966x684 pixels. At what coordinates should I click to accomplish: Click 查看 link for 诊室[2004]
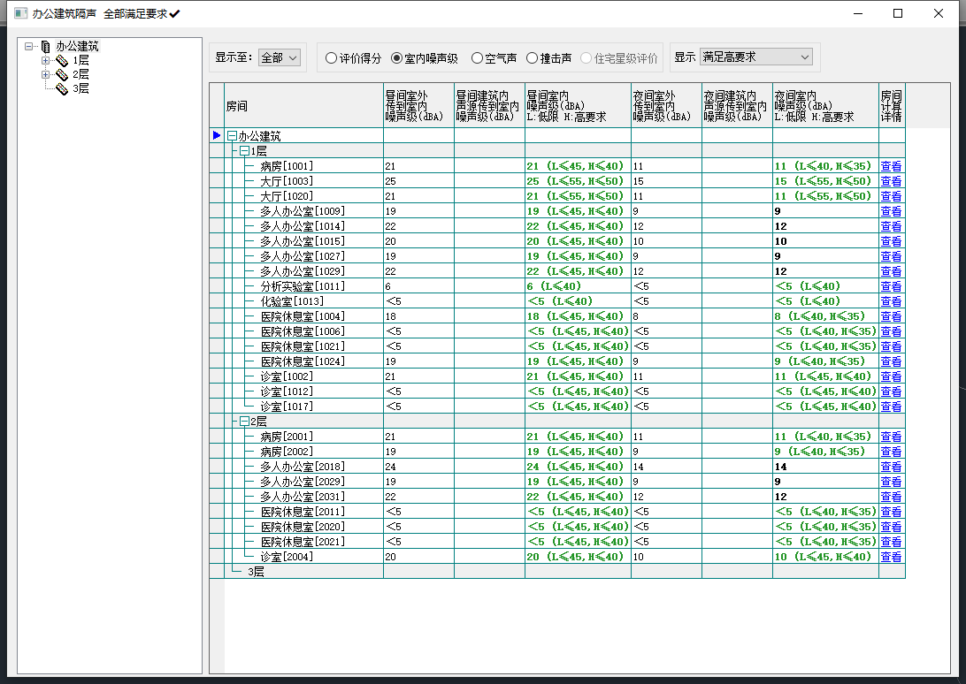[891, 557]
